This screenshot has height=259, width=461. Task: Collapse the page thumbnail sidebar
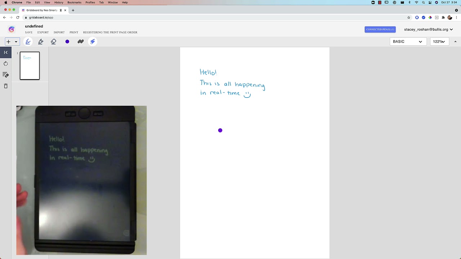click(x=6, y=53)
